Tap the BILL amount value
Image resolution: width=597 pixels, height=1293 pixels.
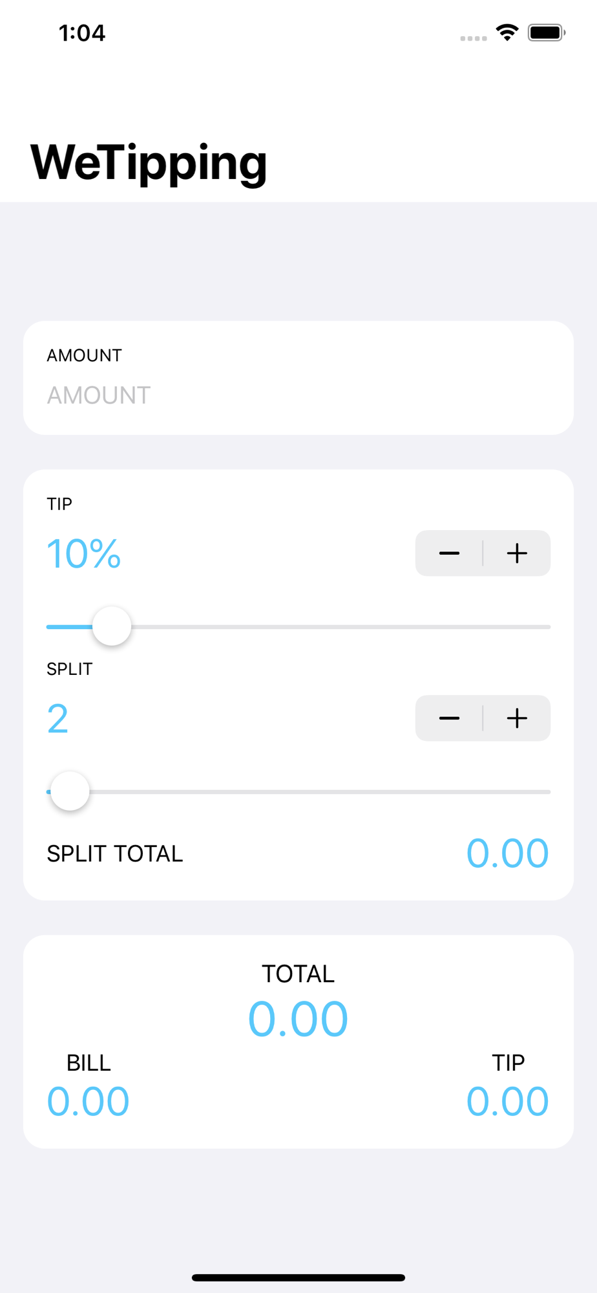[x=89, y=1102]
